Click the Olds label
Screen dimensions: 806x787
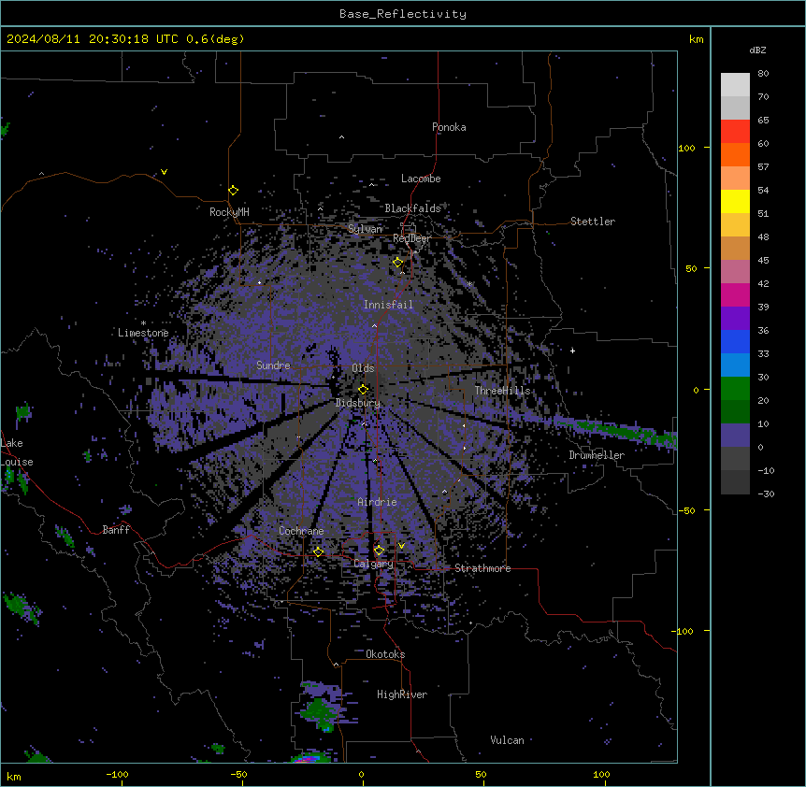[x=363, y=368]
